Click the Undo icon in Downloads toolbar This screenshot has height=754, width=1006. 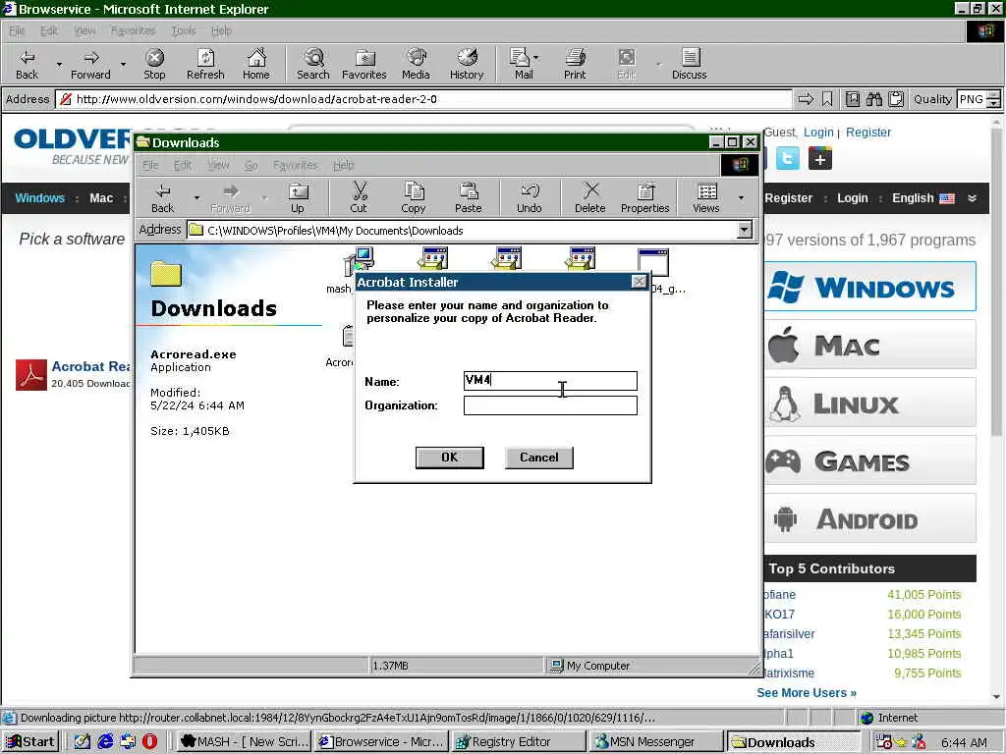[x=530, y=197]
